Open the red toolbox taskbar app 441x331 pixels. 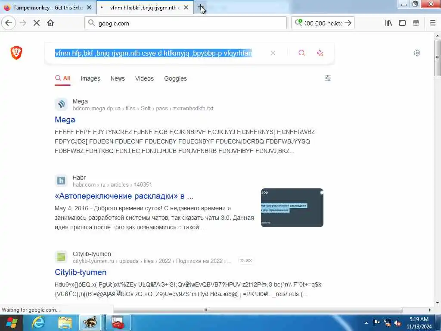point(118,322)
